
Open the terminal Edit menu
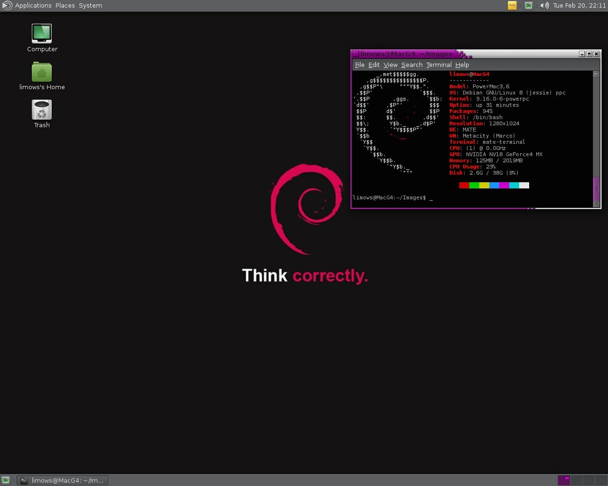tap(374, 65)
